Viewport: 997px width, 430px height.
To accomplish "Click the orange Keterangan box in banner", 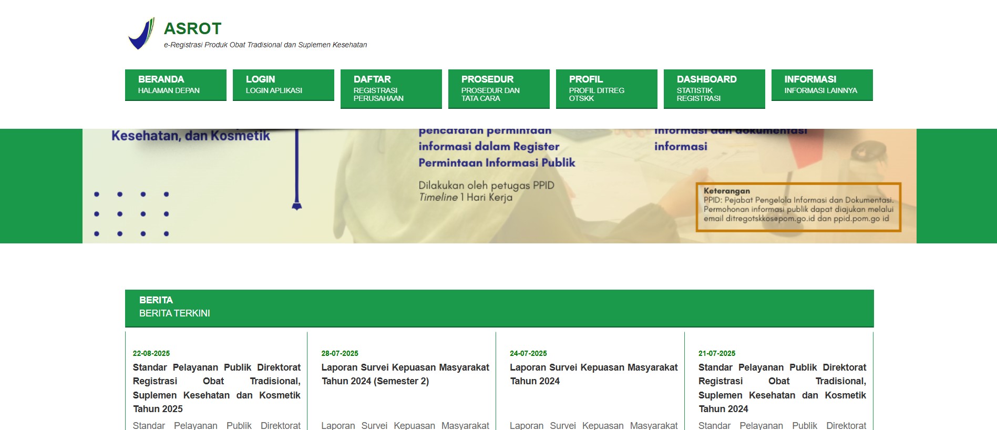I will click(x=798, y=207).
